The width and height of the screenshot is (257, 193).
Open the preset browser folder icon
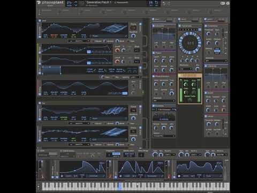(x=69, y=3)
